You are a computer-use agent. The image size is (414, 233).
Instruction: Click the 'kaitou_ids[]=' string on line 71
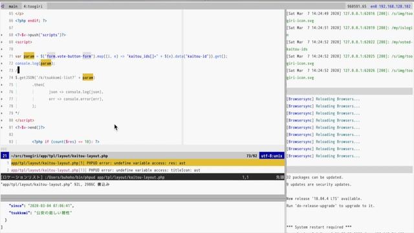pos(142,56)
